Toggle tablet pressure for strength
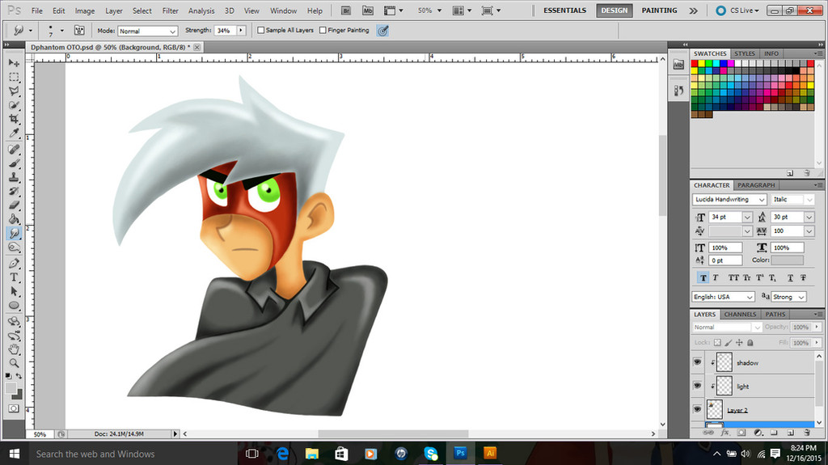The height and width of the screenshot is (465, 828). (x=382, y=31)
